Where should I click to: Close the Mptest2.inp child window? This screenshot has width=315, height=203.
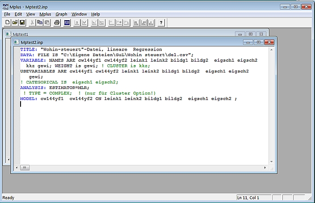coord(269,42)
